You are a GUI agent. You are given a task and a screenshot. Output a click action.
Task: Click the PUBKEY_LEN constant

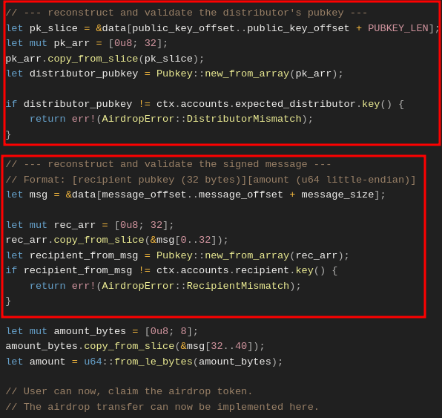(x=398, y=28)
